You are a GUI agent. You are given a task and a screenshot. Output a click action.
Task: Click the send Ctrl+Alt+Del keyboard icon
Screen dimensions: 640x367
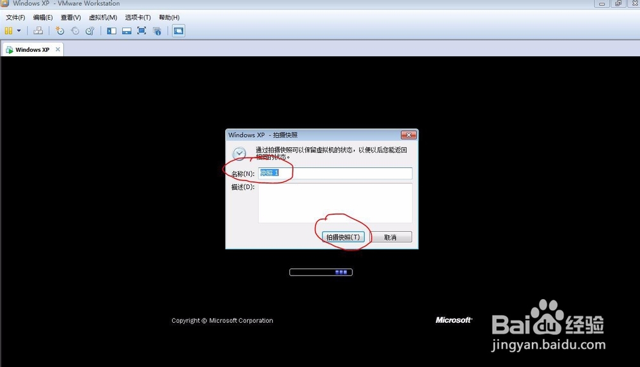point(38,31)
